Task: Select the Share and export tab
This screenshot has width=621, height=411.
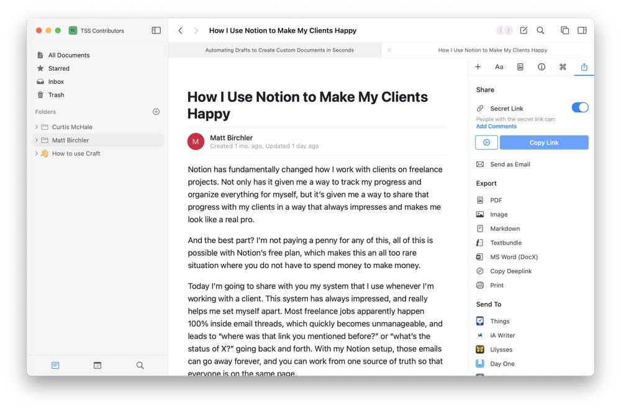Action: tap(584, 67)
